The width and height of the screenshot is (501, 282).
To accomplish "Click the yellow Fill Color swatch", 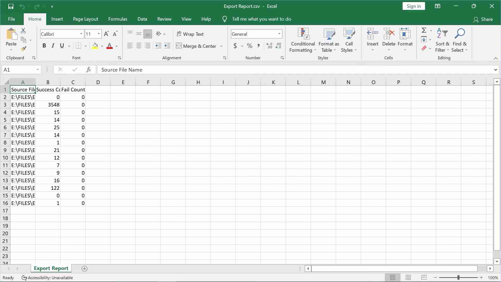I will point(95,46).
